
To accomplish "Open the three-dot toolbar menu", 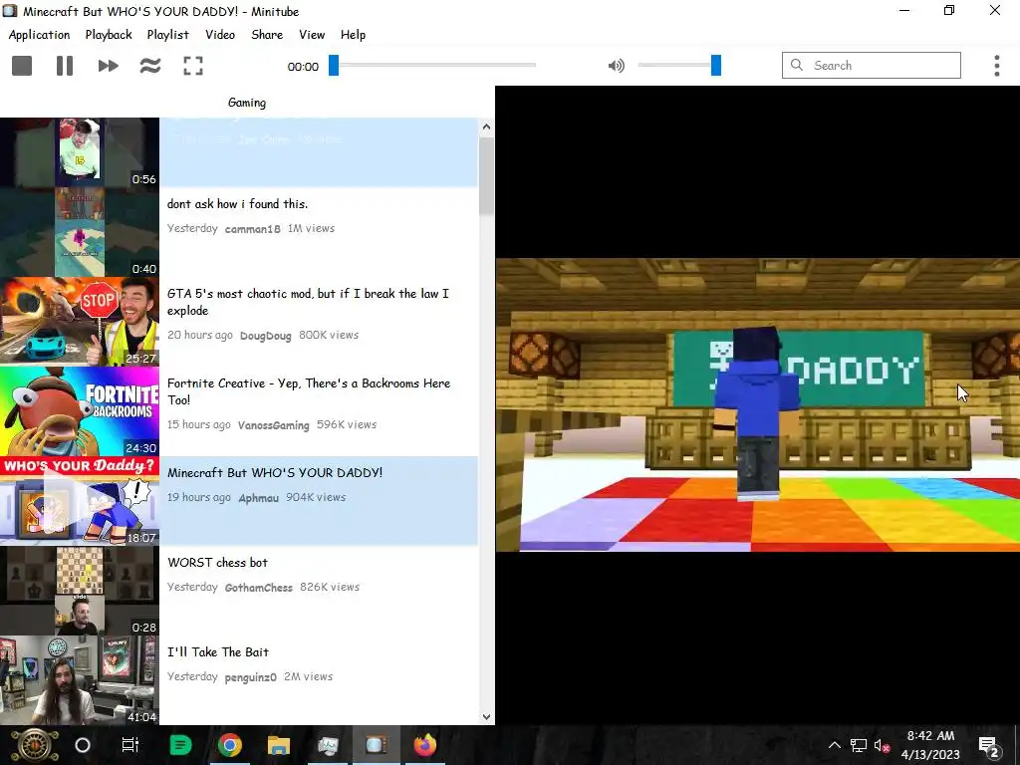I will 996,66.
